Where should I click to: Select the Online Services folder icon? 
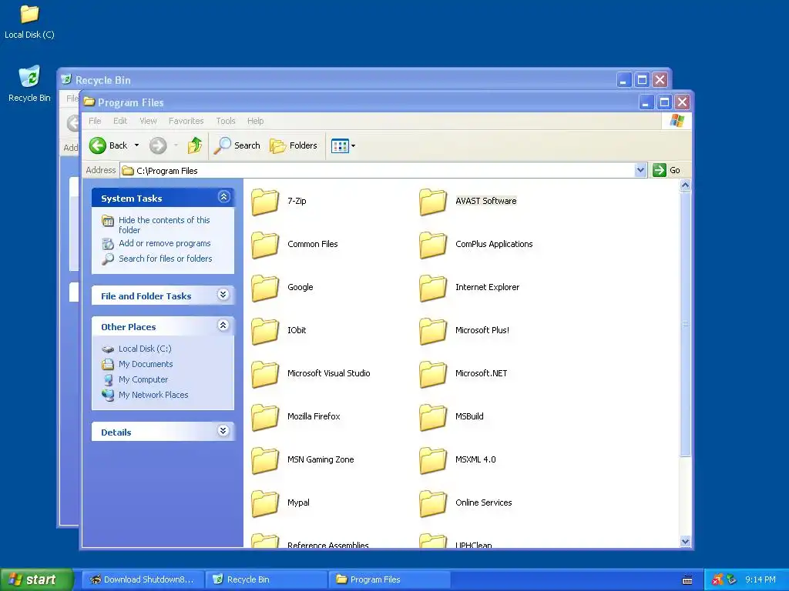433,504
